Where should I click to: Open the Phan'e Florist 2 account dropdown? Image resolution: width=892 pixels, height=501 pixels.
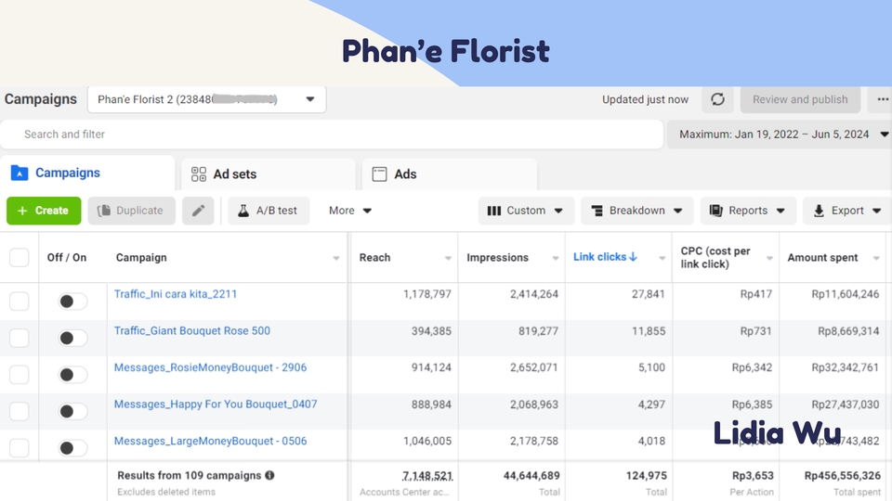(x=206, y=99)
